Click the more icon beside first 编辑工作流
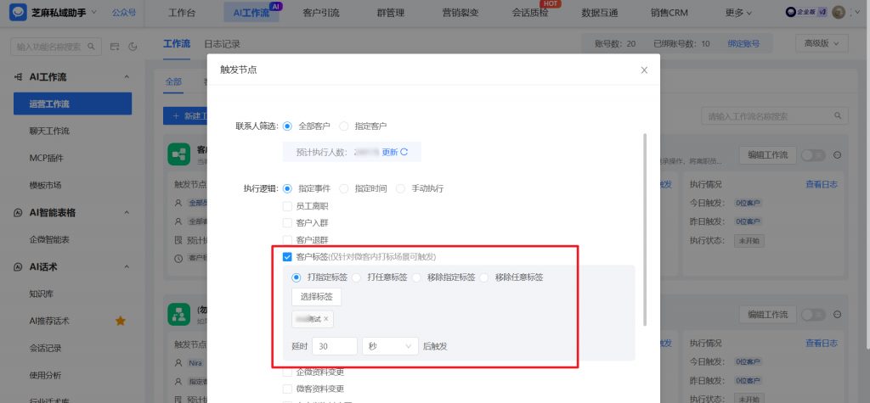 tap(837, 155)
